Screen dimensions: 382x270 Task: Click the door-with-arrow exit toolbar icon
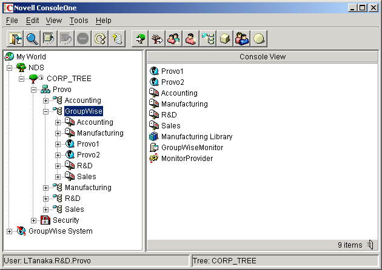pyautogui.click(x=15, y=38)
